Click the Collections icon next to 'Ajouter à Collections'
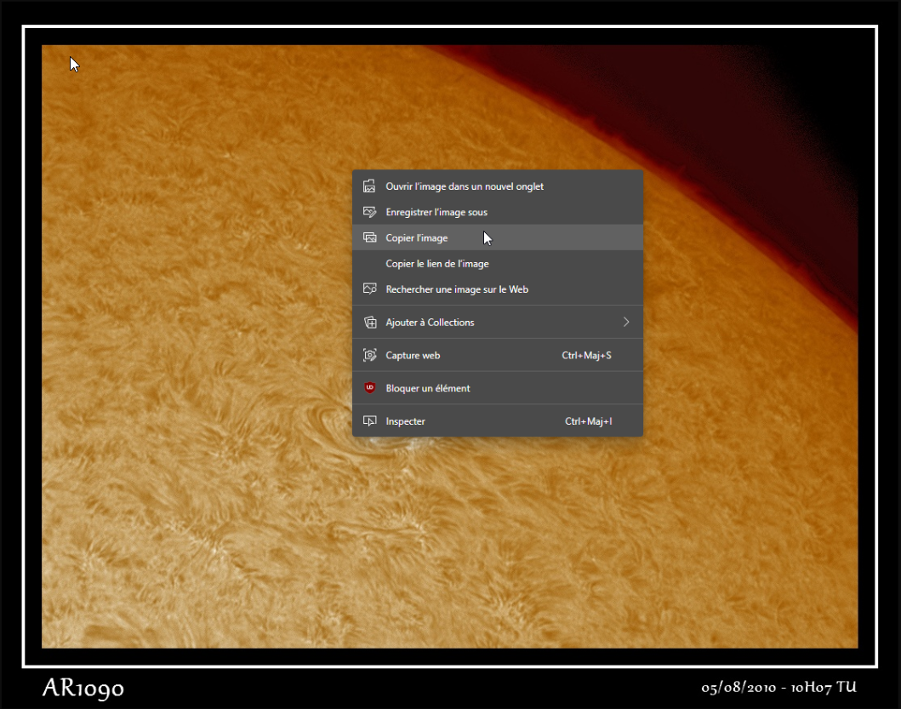 pos(370,322)
